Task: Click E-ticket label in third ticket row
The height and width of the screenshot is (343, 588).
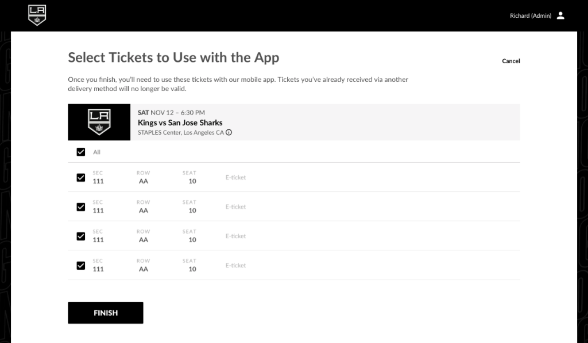Action: click(x=235, y=236)
